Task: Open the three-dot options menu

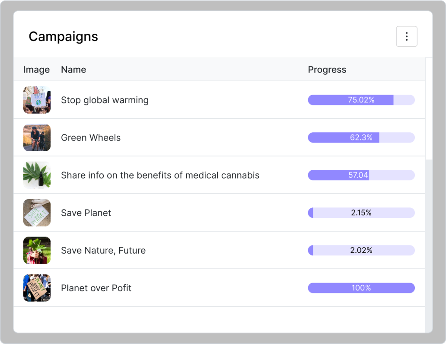Action: pyautogui.click(x=406, y=36)
